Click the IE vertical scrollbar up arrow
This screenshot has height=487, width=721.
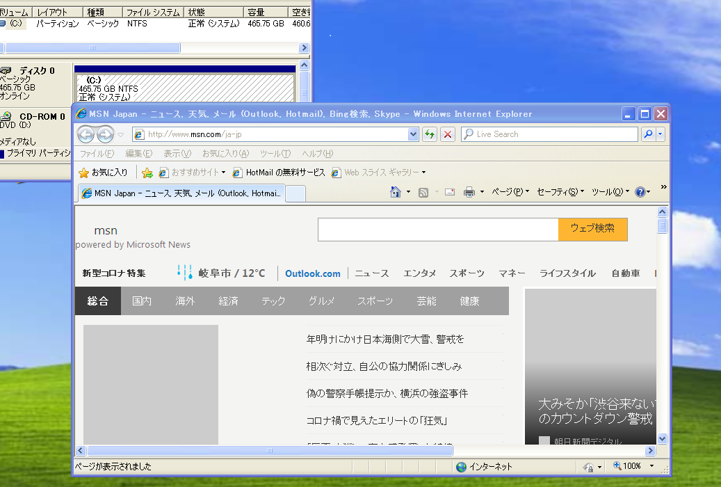pos(662,211)
